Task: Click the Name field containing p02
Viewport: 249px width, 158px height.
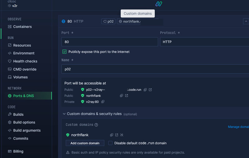Action: pos(155,69)
